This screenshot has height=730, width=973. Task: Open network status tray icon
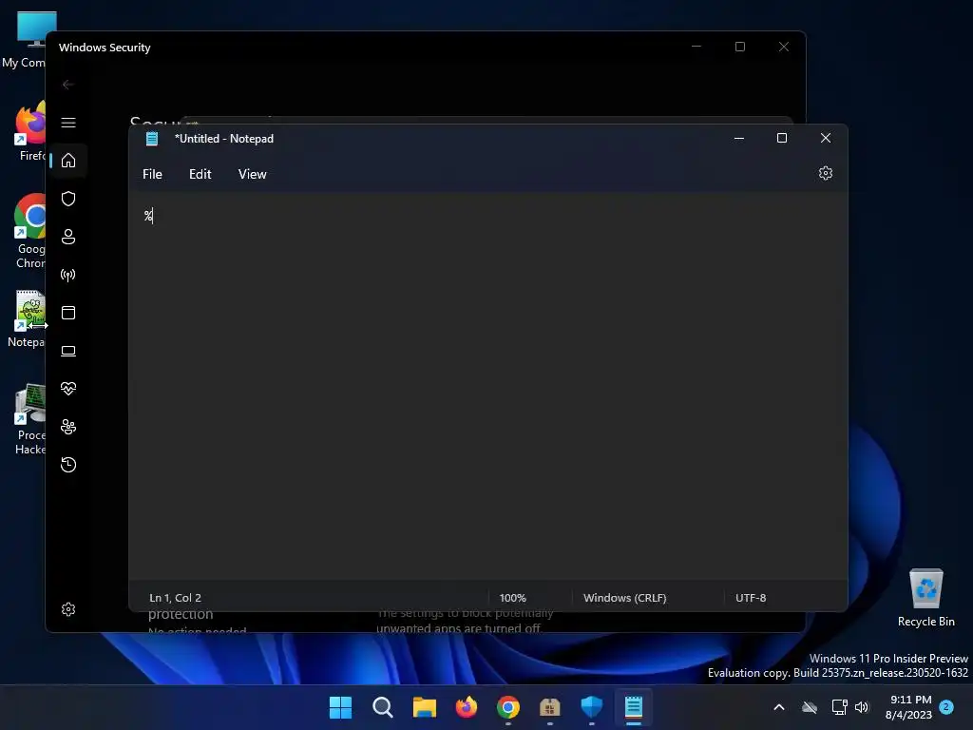(x=839, y=707)
